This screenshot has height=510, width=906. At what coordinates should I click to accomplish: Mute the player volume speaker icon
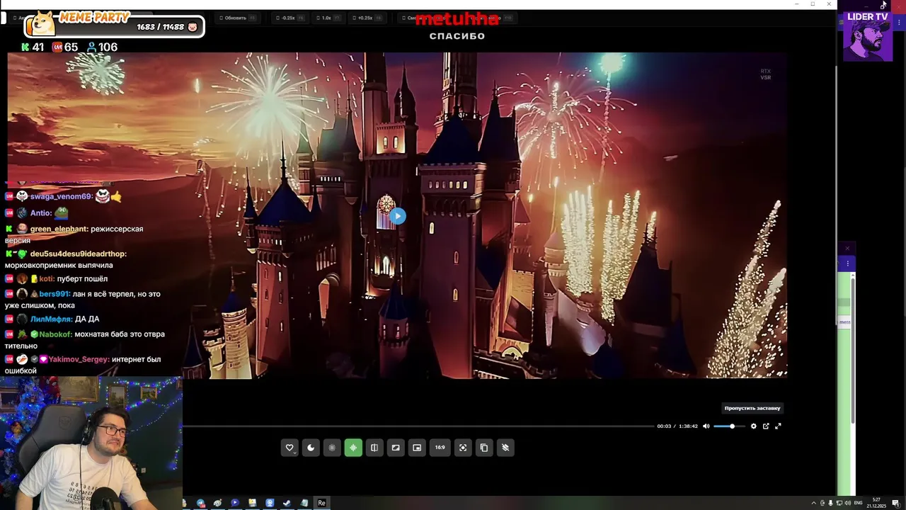tap(706, 426)
